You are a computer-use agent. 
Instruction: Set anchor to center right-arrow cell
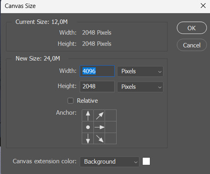click(x=99, y=127)
